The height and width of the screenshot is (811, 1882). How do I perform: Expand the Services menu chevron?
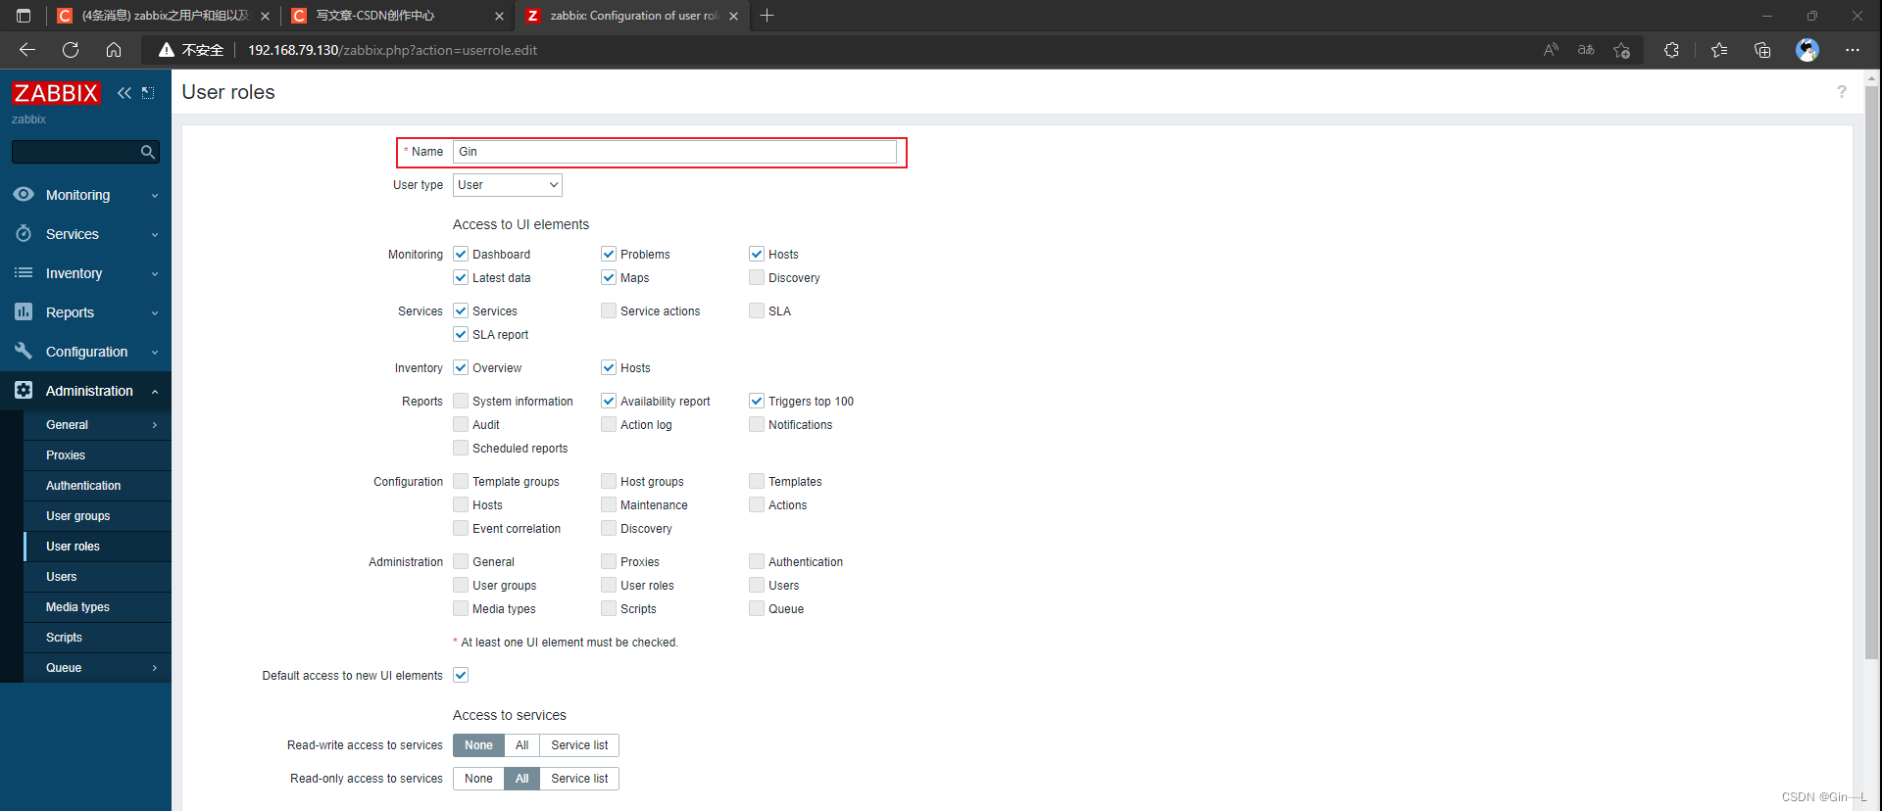tap(155, 235)
